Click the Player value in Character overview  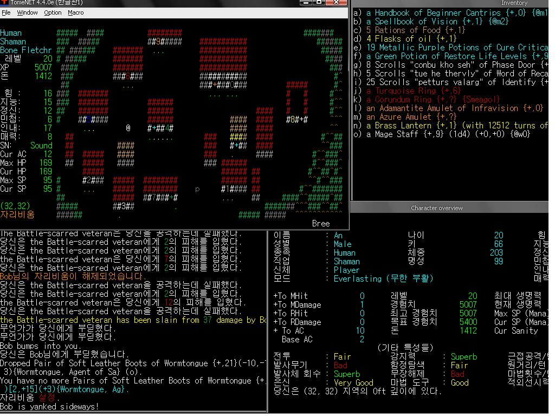(346, 270)
